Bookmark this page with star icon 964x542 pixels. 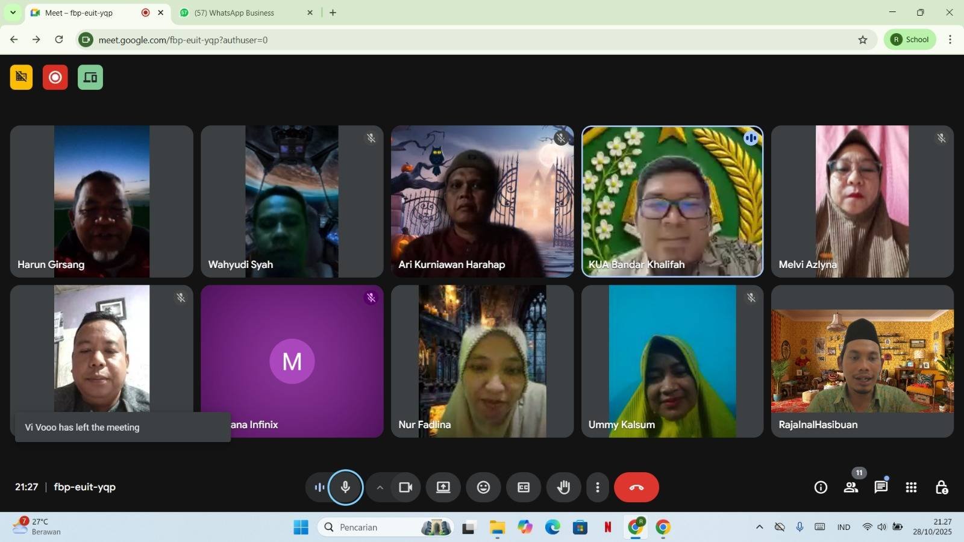[x=863, y=40]
